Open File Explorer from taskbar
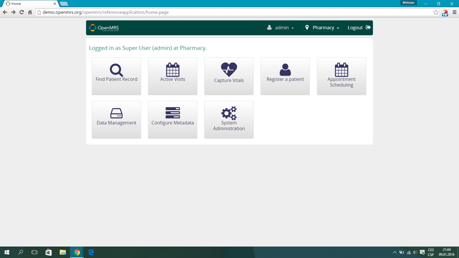The image size is (459, 258). coord(63,252)
